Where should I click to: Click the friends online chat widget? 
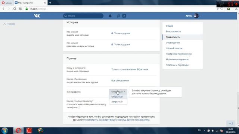click(231, 124)
